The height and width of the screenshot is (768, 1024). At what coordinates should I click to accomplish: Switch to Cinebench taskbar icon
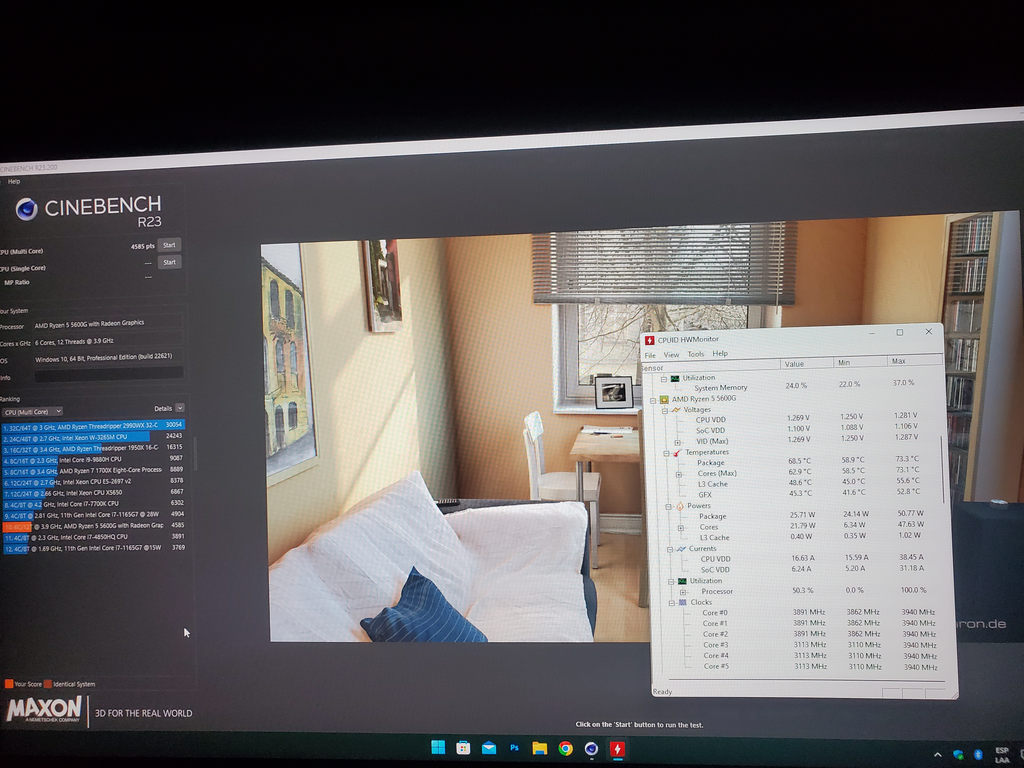(591, 748)
